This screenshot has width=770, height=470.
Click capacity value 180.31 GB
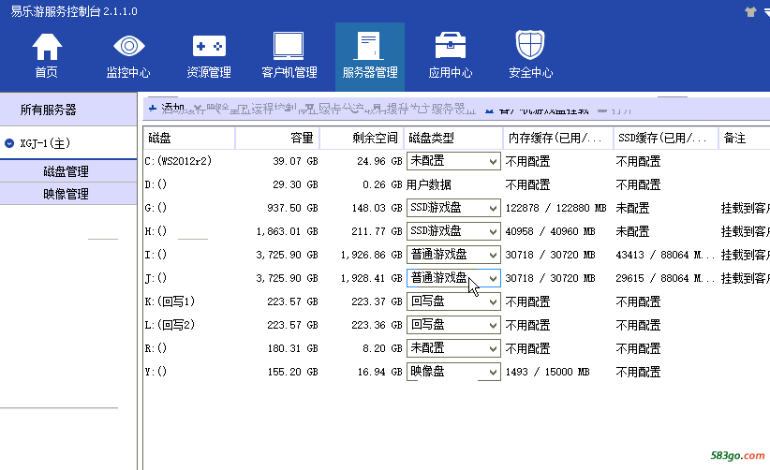tap(292, 349)
